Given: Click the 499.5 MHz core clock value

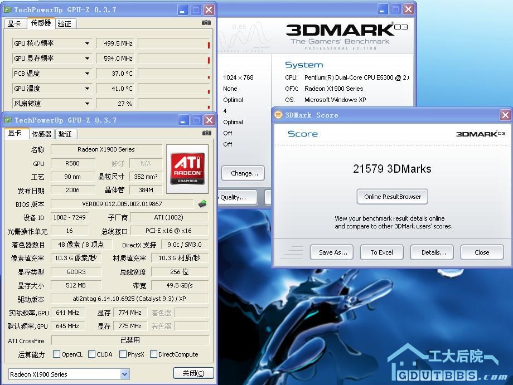Looking at the screenshot, I should pos(115,43).
